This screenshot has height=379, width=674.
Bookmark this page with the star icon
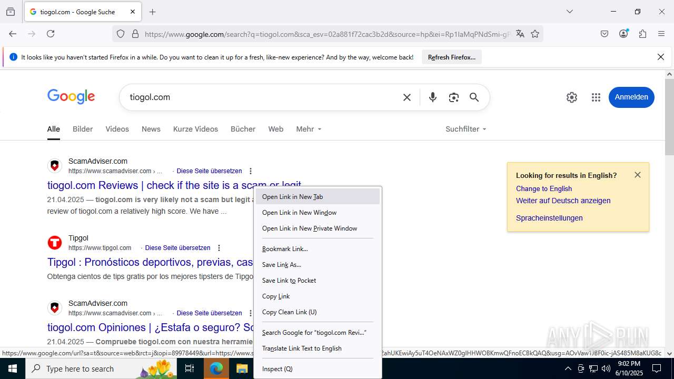535,34
